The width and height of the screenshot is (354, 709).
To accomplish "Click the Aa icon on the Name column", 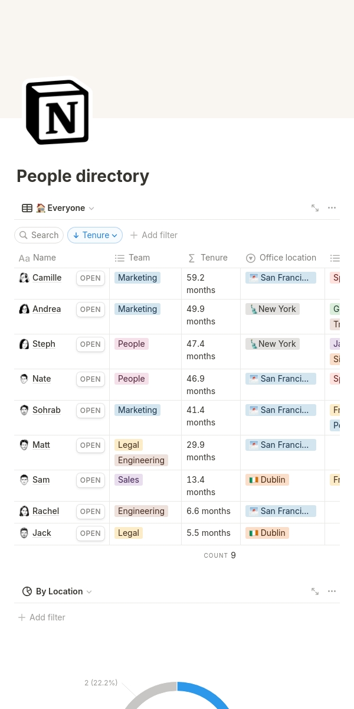I will (24, 258).
